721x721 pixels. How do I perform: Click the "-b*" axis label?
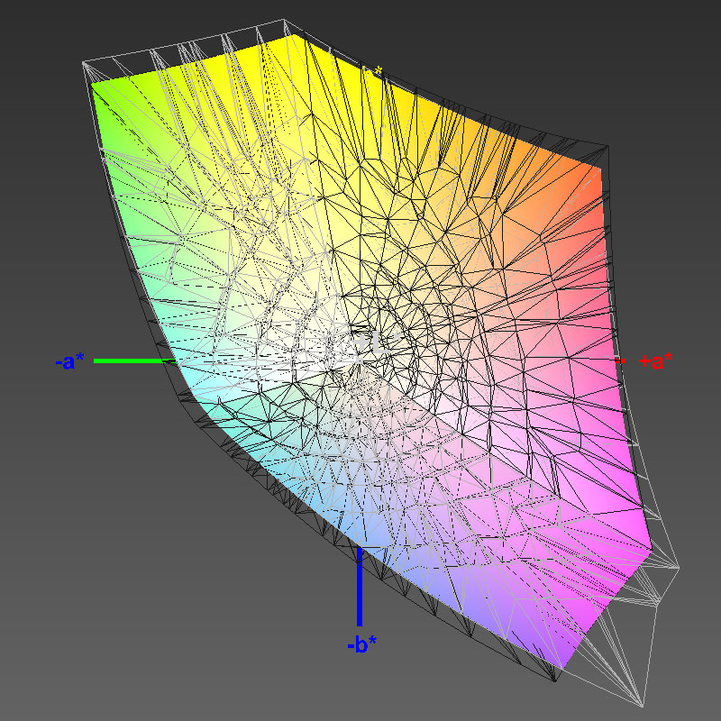[x=360, y=644]
